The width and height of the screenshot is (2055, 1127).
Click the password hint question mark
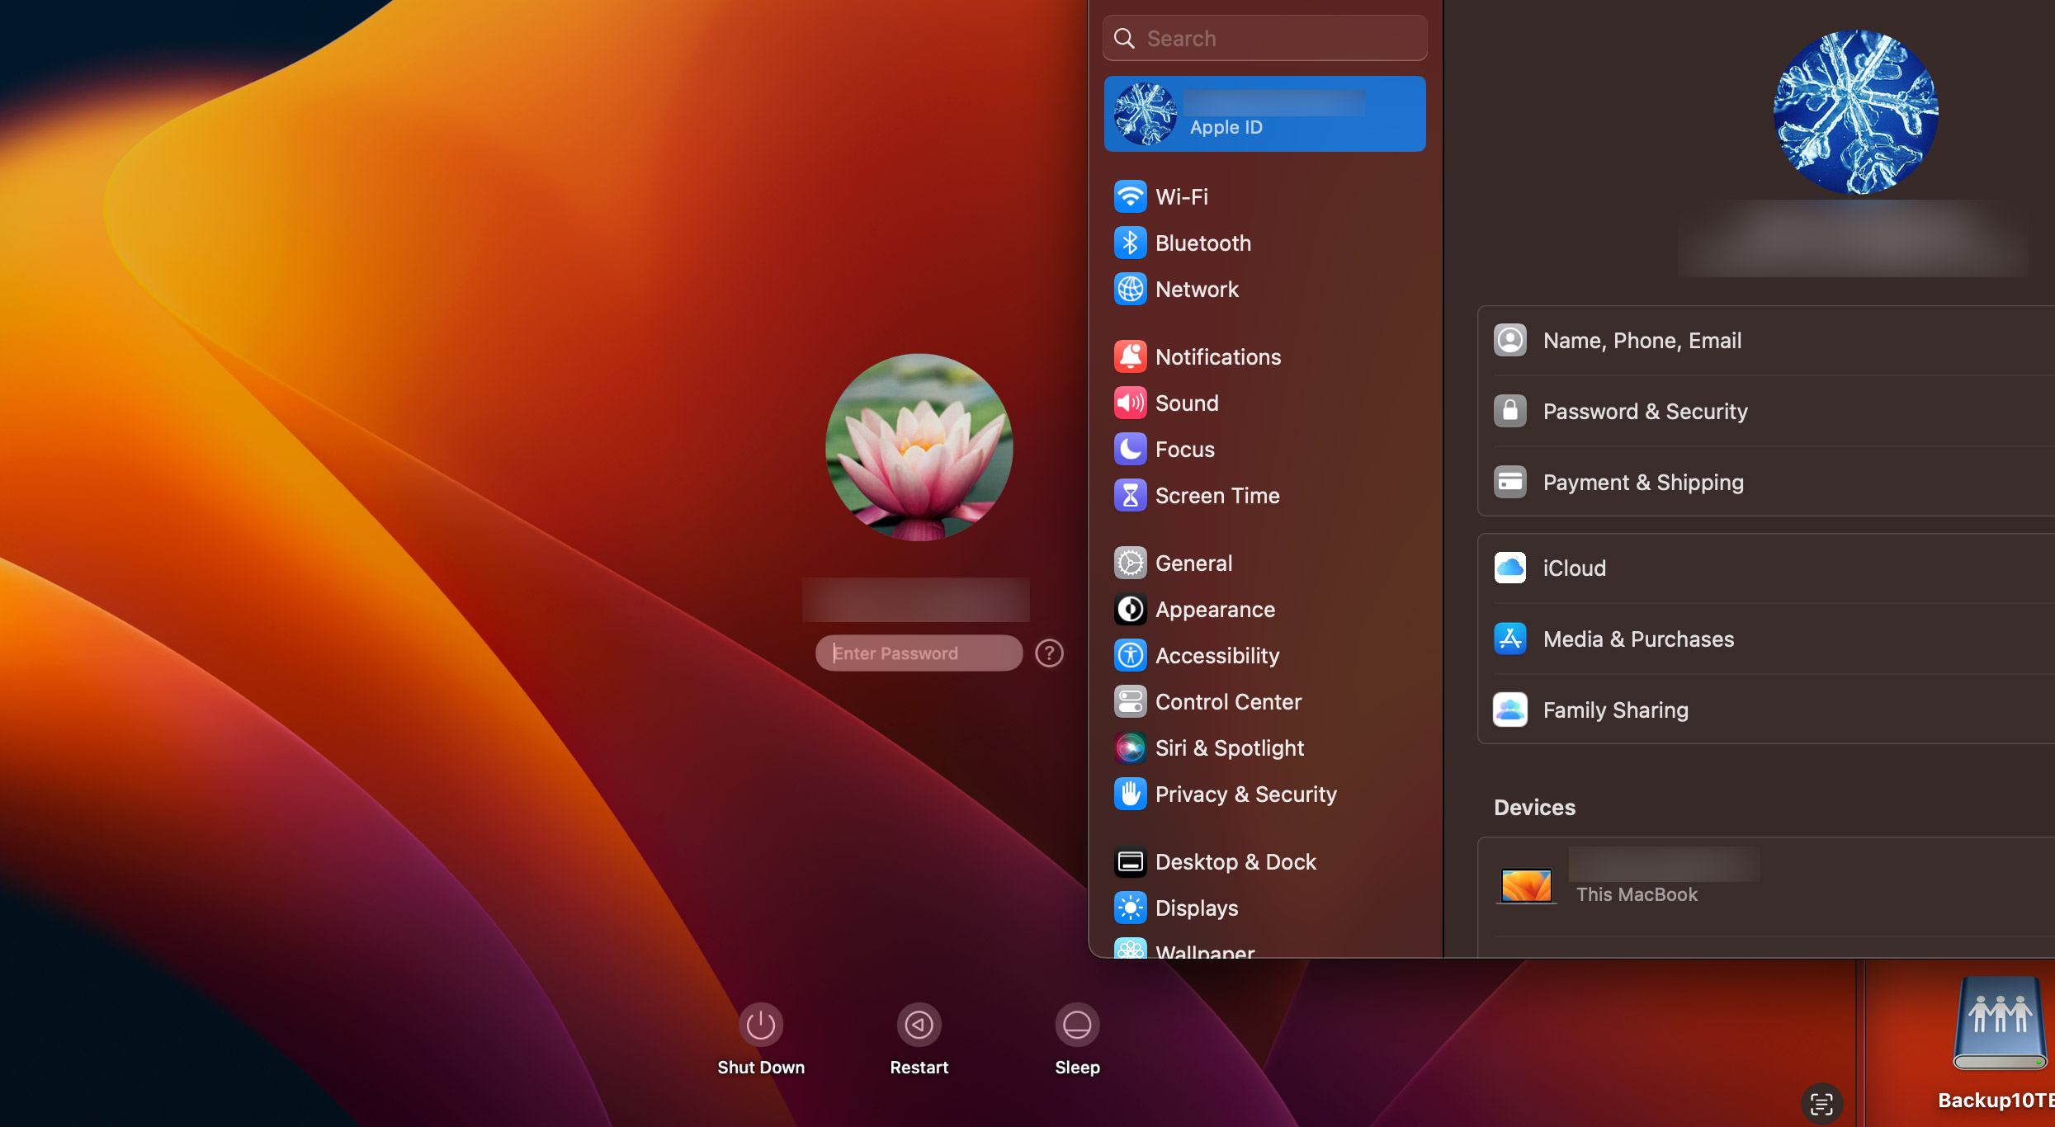click(1049, 653)
